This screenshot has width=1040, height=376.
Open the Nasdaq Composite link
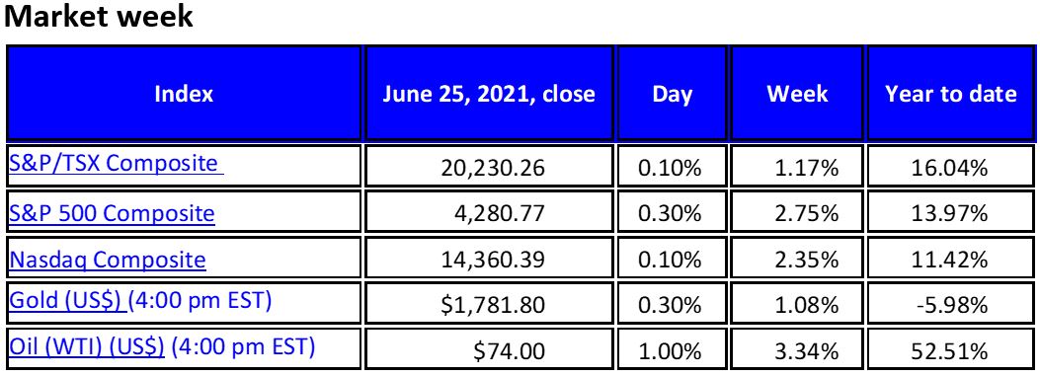[x=107, y=260]
